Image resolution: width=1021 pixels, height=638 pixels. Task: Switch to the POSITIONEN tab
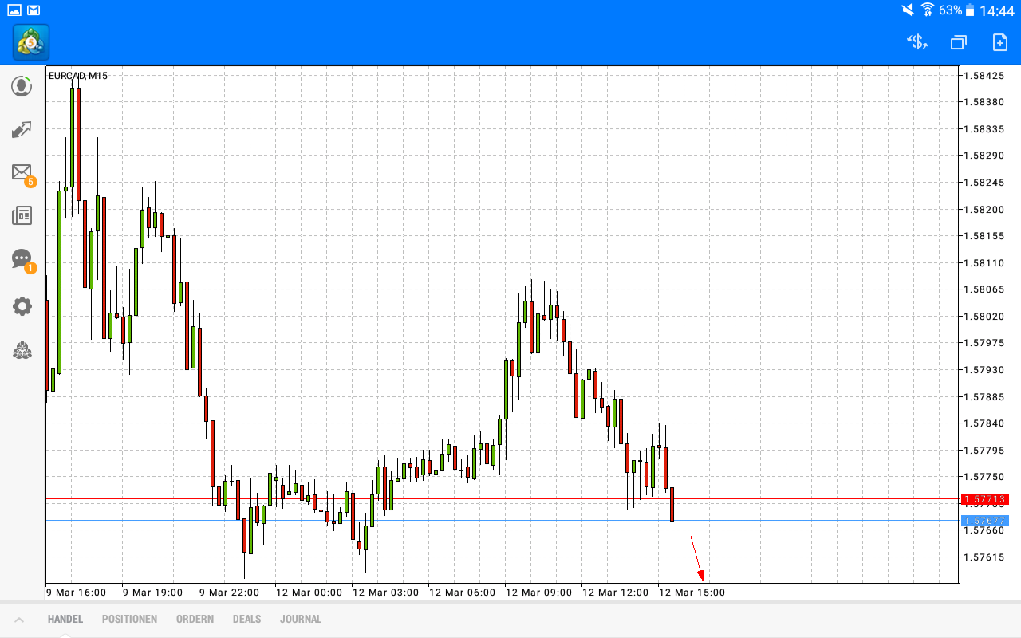(x=129, y=619)
